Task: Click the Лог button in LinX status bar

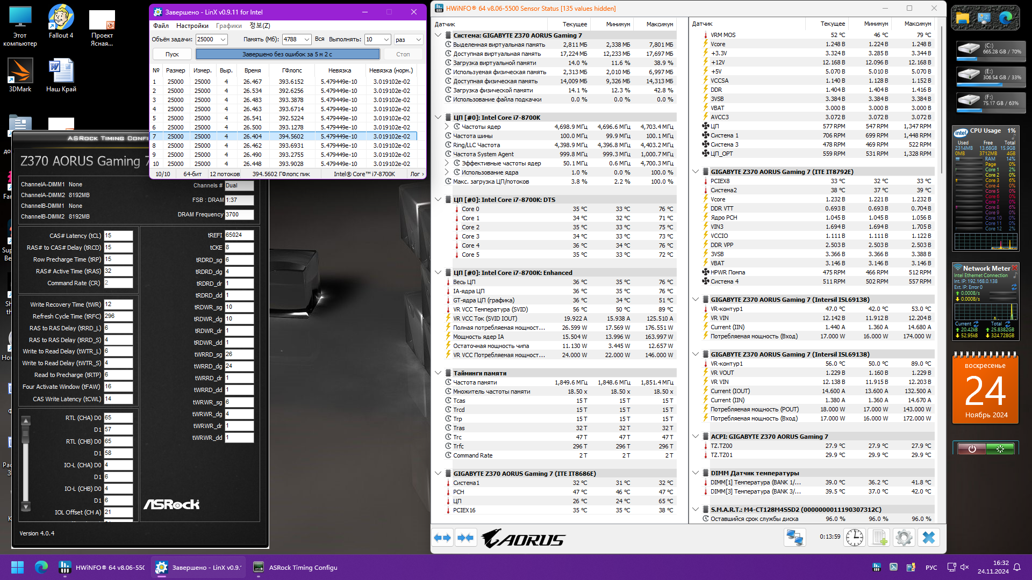Action: pyautogui.click(x=417, y=174)
